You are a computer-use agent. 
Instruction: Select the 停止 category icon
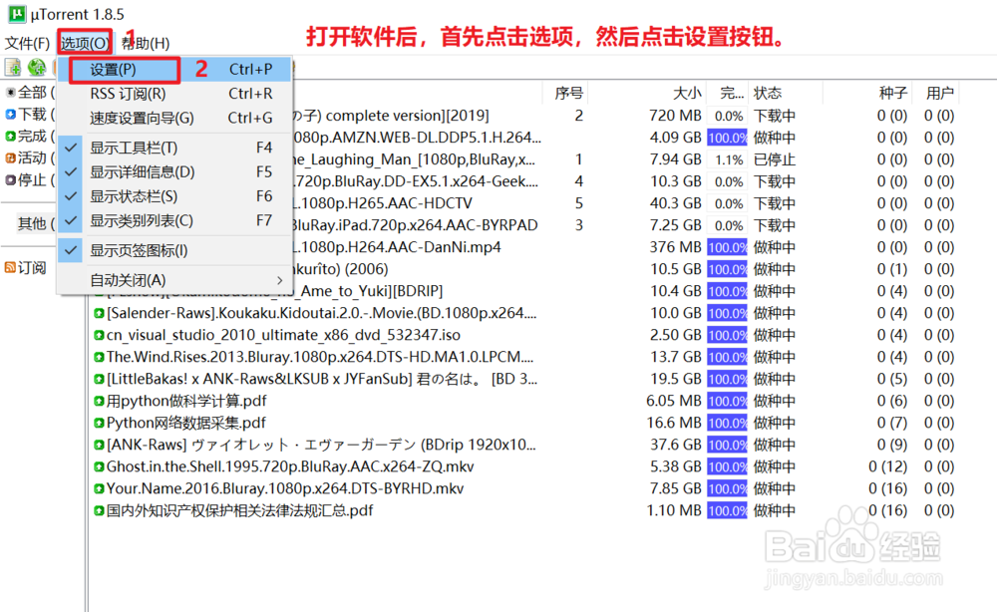tap(10, 179)
